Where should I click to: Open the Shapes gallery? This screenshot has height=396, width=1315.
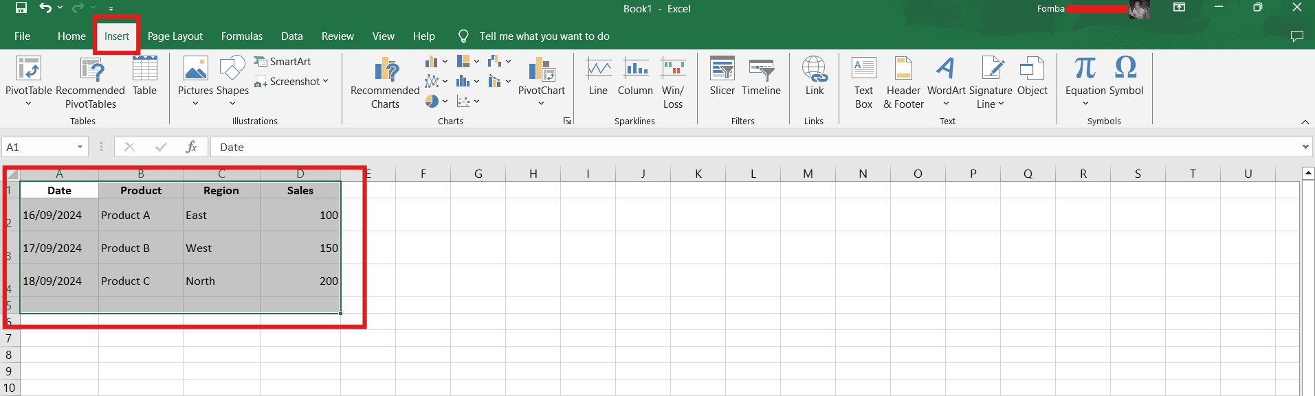[232, 82]
